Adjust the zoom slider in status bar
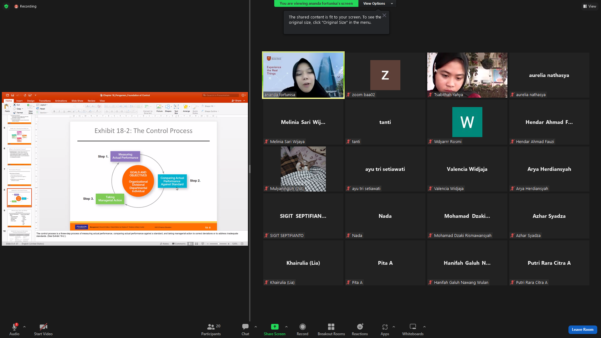The image size is (601, 338). [218, 244]
